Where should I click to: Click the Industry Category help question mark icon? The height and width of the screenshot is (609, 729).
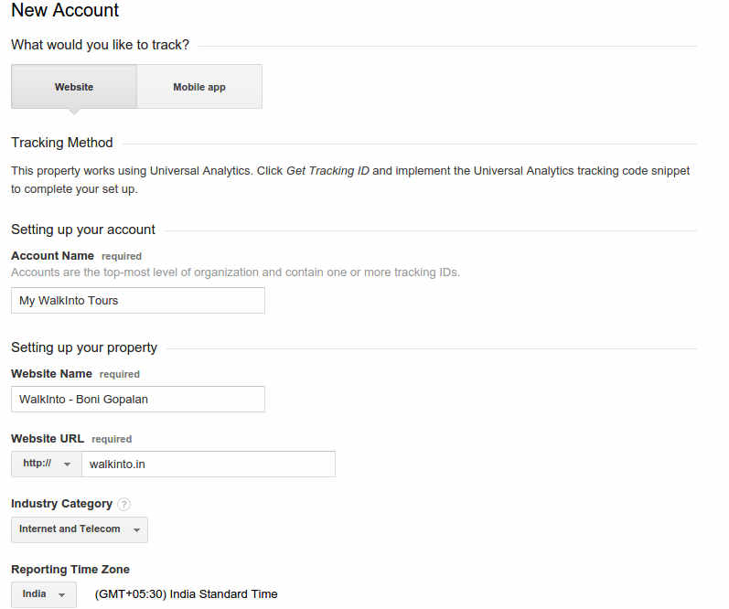pos(123,504)
